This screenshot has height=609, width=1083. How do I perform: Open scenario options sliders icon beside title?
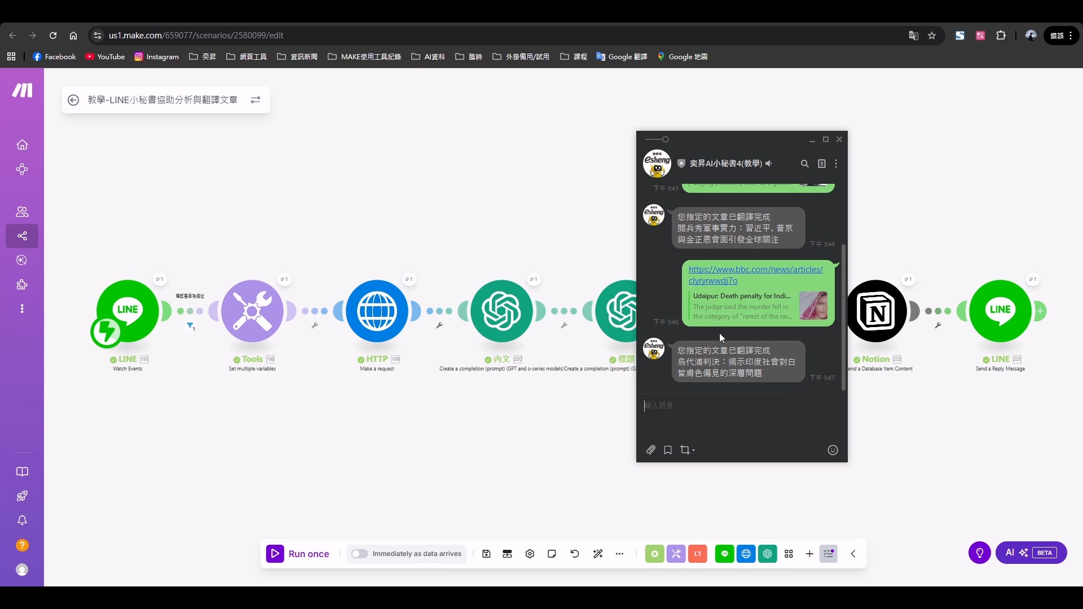(256, 100)
